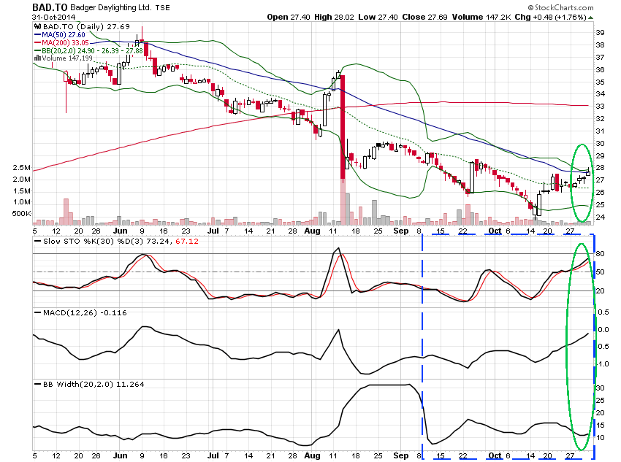Click the 2.5M volume scale label

[21, 168]
